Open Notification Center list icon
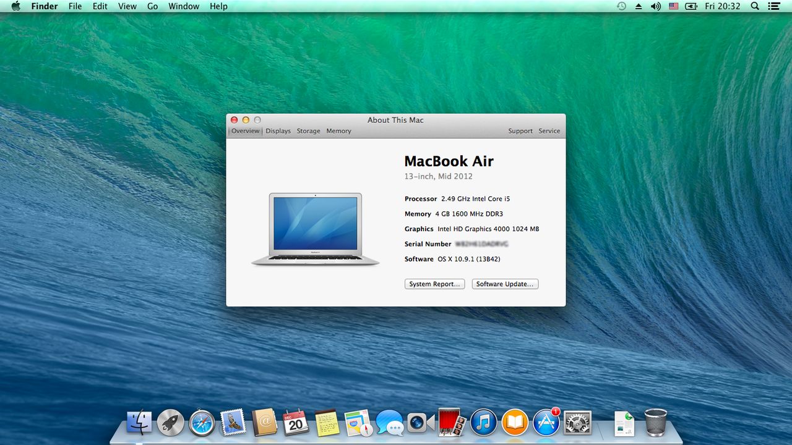Image resolution: width=792 pixels, height=445 pixels. point(773,6)
